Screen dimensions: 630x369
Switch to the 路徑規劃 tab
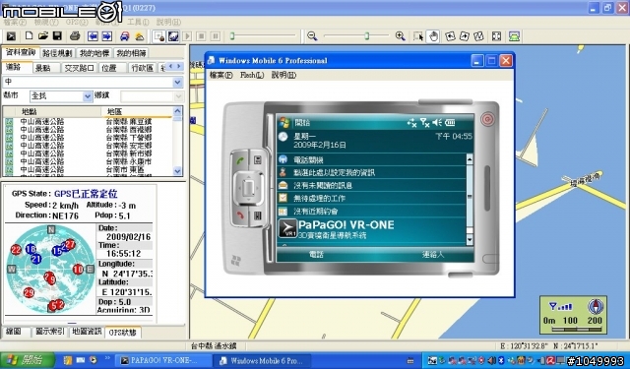57,53
